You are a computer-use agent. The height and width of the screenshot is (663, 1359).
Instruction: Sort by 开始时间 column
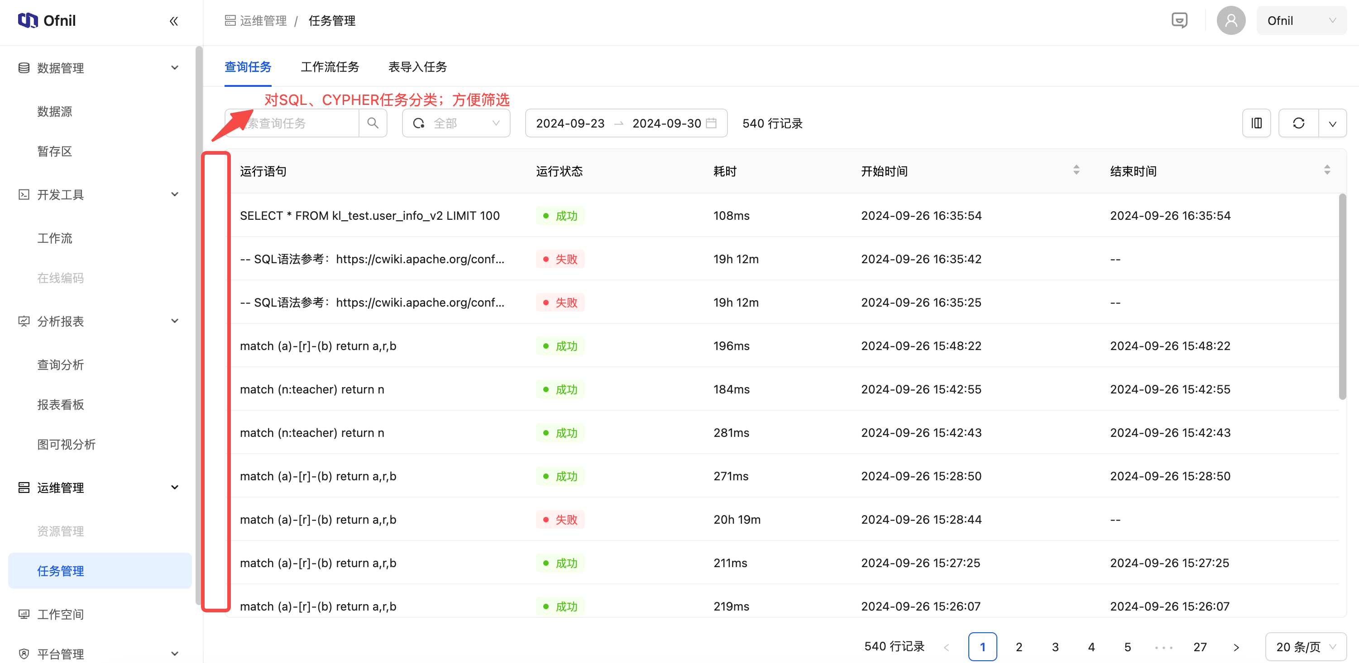1076,170
